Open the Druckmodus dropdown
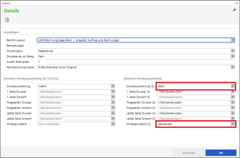The image size is (240, 158). point(233,51)
